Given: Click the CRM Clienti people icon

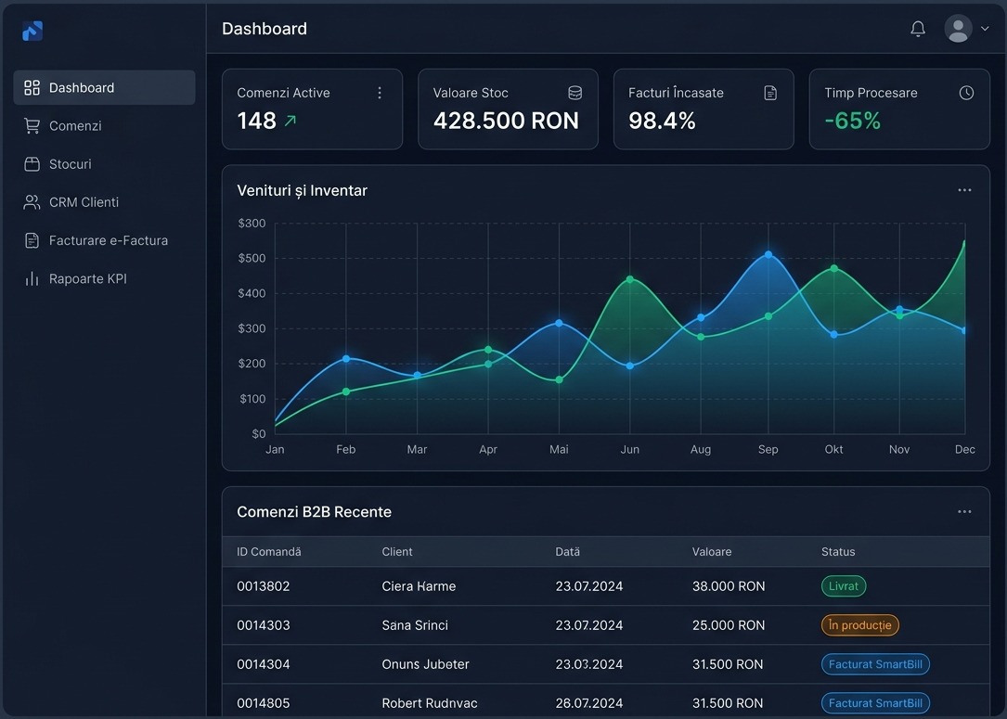Looking at the screenshot, I should [32, 202].
